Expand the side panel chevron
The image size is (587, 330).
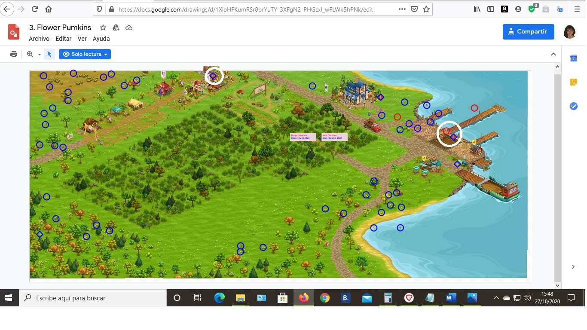click(x=573, y=267)
